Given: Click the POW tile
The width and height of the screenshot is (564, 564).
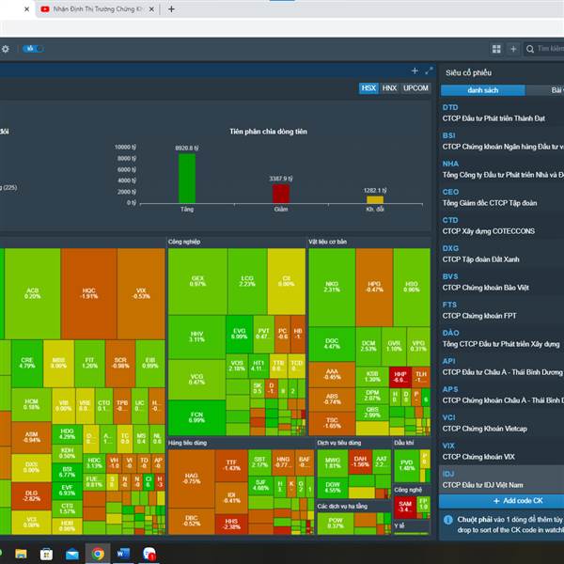Looking at the screenshot, I should (336, 524).
